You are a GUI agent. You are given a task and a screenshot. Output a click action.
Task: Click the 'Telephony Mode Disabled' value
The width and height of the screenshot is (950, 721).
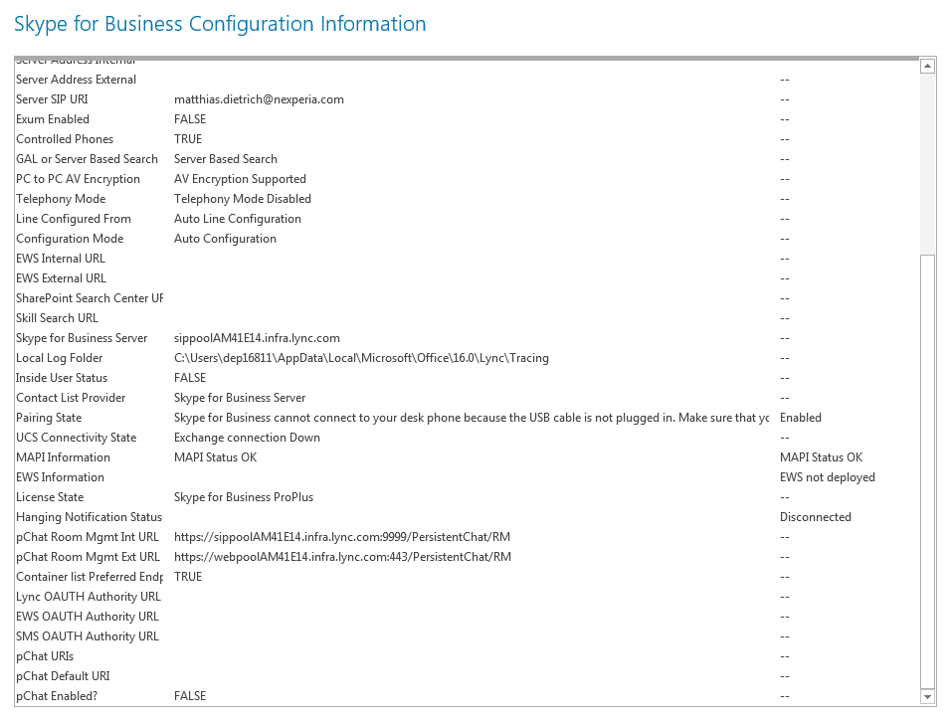pos(243,199)
